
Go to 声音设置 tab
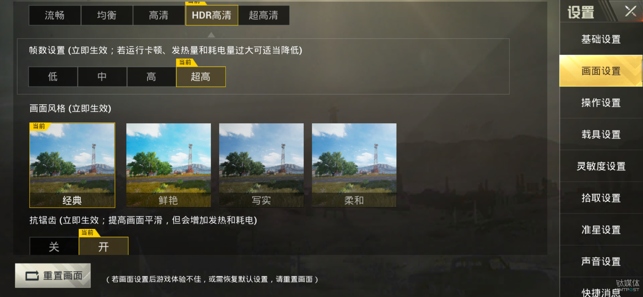pos(601,261)
